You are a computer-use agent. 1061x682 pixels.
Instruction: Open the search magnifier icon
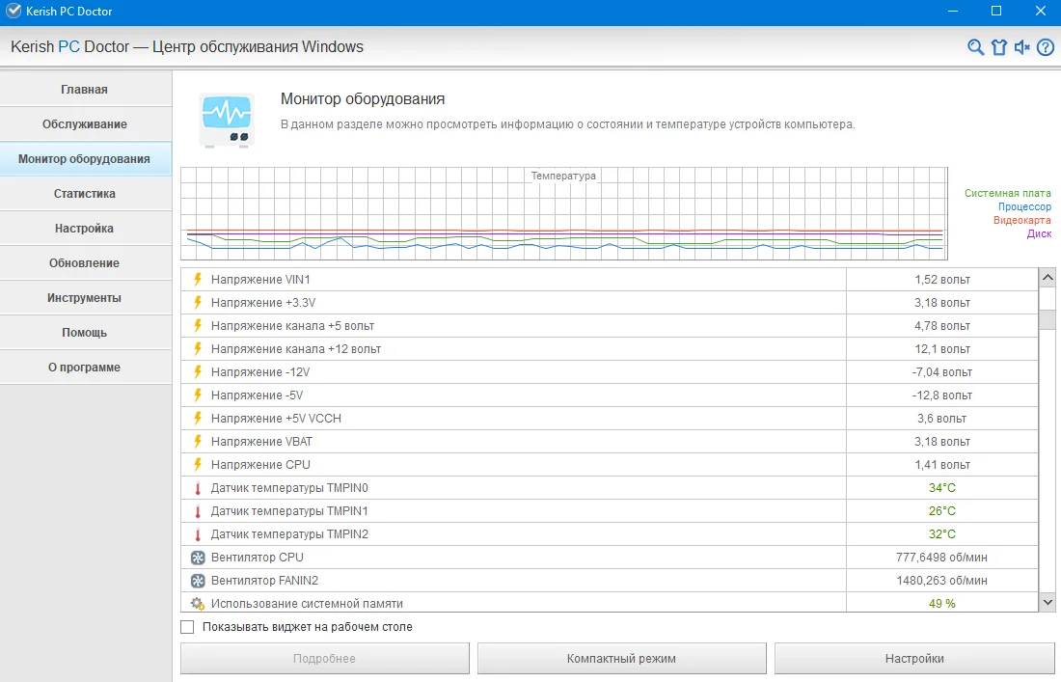(975, 47)
